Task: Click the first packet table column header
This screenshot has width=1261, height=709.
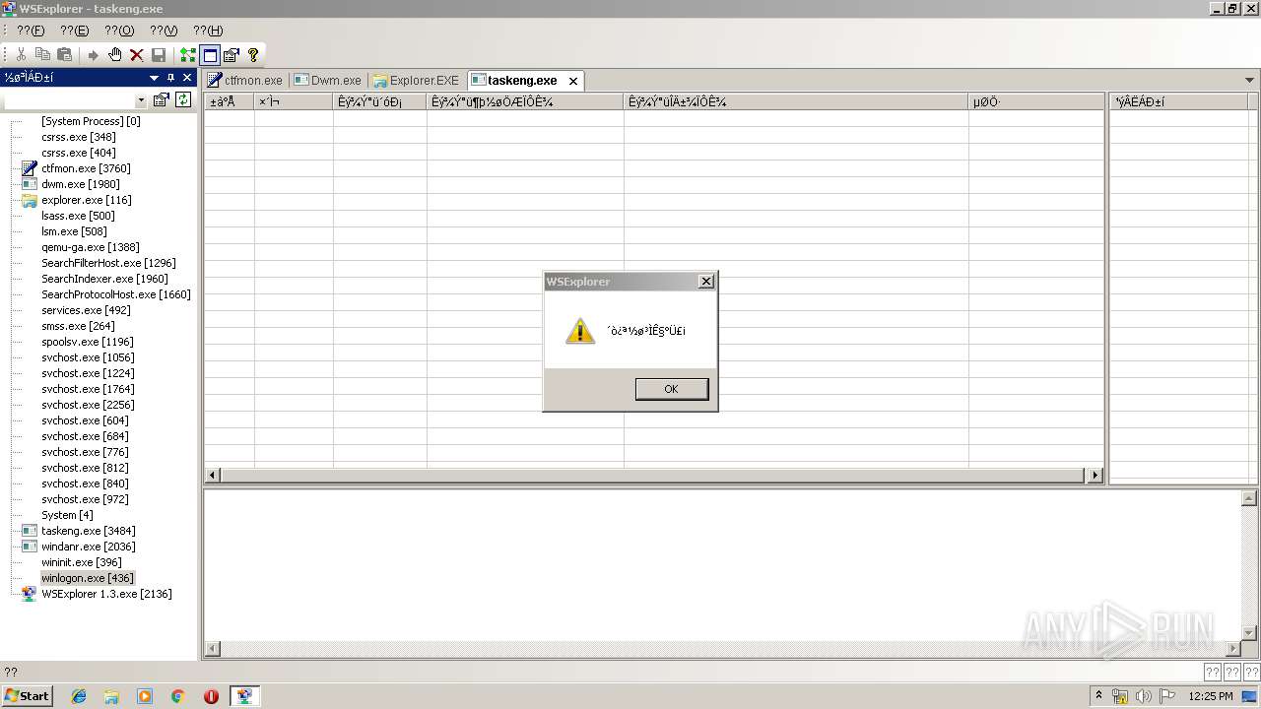Action: click(x=229, y=101)
